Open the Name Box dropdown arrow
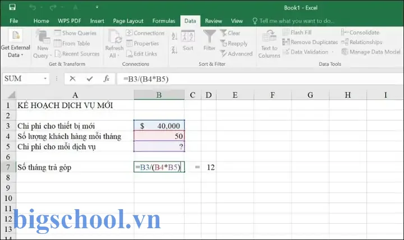The width and height of the screenshot is (404, 240). 45,79
